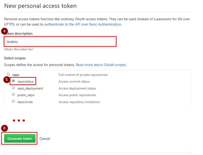The height and width of the screenshot is (155, 203).
Task: Toggle the repo:invite checkbox
Action: click(x=13, y=101)
